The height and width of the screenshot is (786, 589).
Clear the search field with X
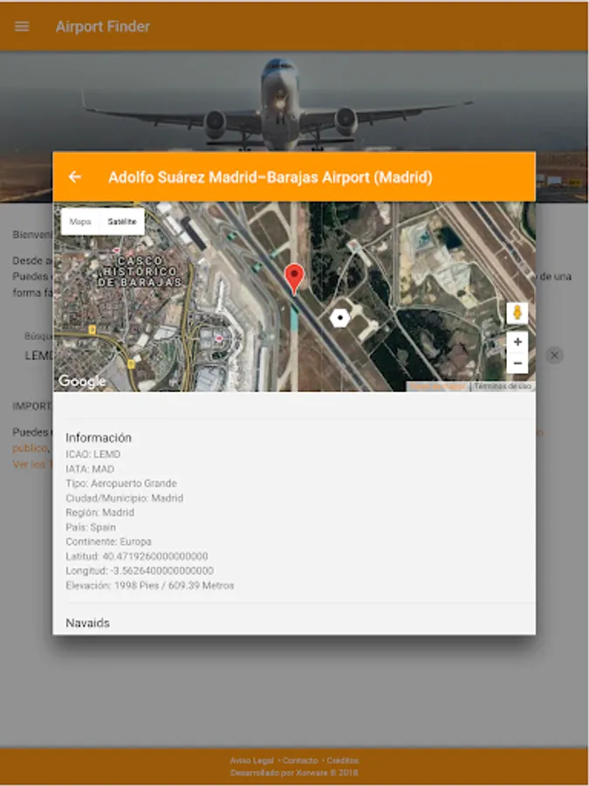[x=554, y=355]
